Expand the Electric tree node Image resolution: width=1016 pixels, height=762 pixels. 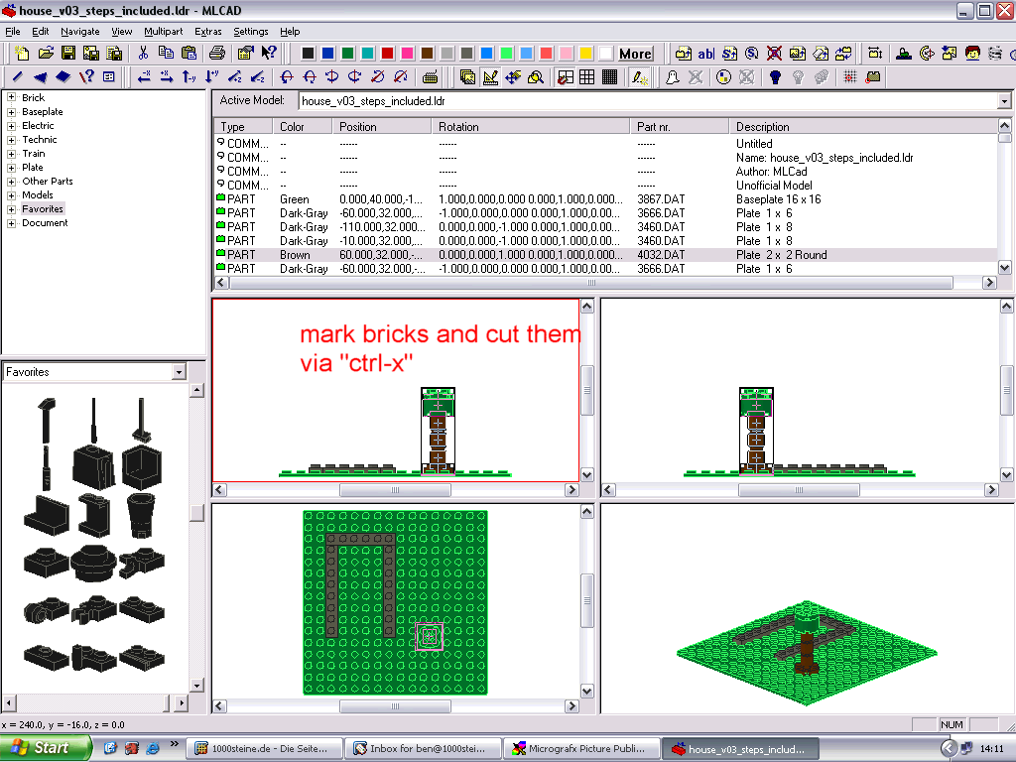[11, 126]
